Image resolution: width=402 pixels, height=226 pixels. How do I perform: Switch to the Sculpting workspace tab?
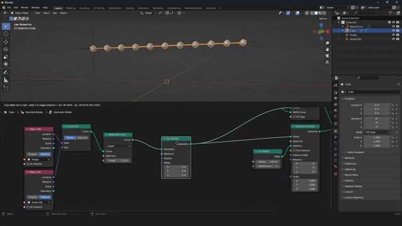point(84,8)
